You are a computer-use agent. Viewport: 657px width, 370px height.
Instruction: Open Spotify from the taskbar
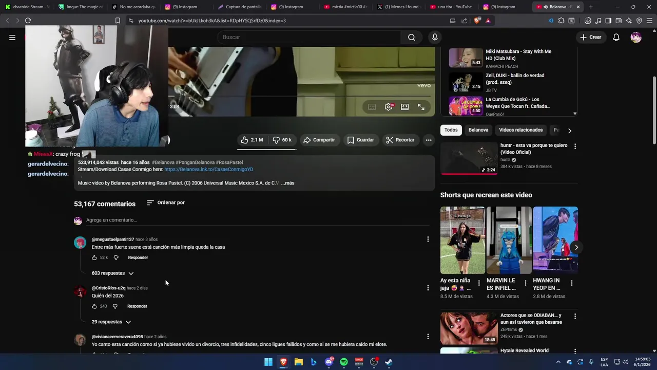coord(344,362)
